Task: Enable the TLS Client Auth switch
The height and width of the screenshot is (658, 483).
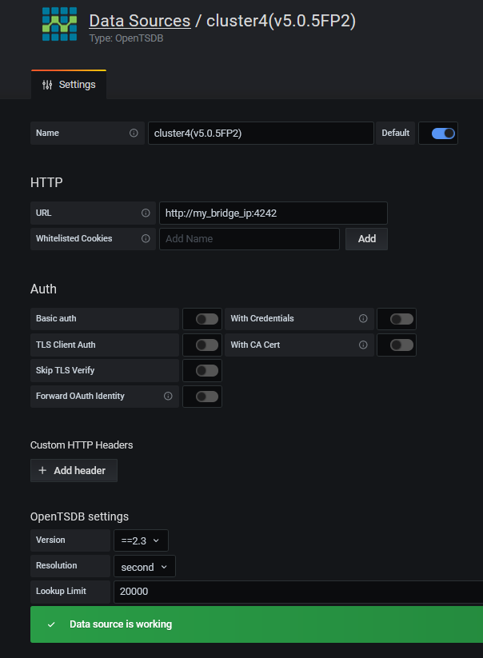Action: 206,345
